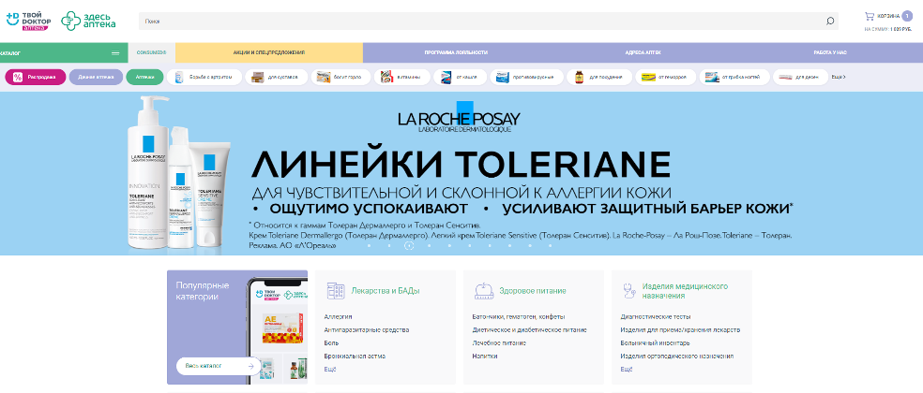
Task: Click the search magnifier icon
Action: [829, 21]
